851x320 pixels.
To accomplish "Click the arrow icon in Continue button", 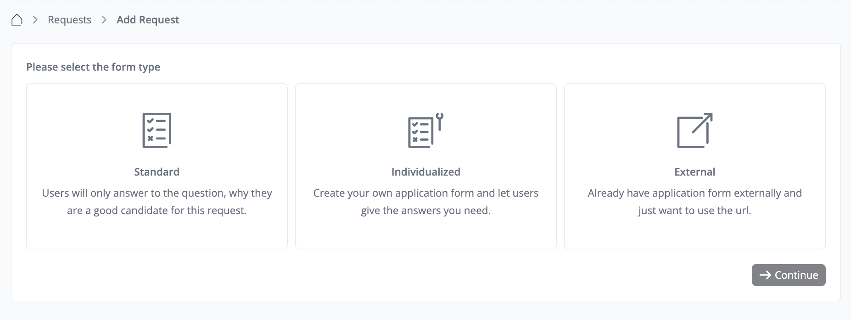I will (765, 275).
